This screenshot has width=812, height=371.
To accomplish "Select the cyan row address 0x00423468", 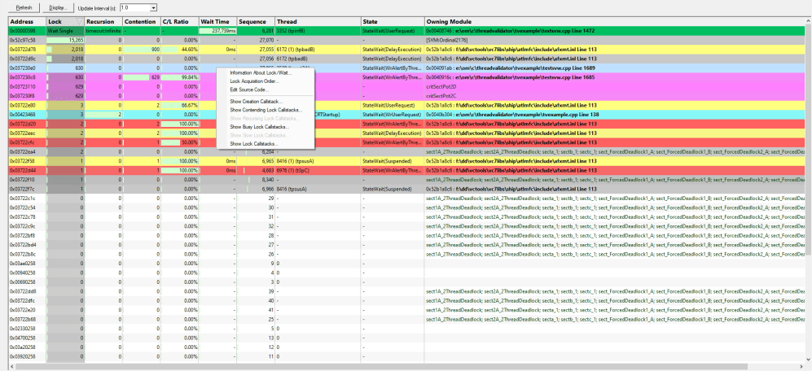I will pyautogui.click(x=22, y=115).
